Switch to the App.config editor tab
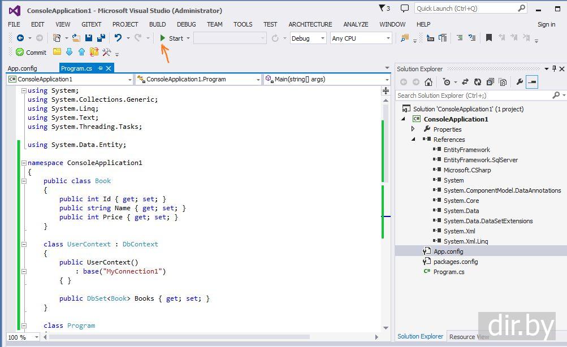This screenshot has height=347, width=567. [23, 68]
